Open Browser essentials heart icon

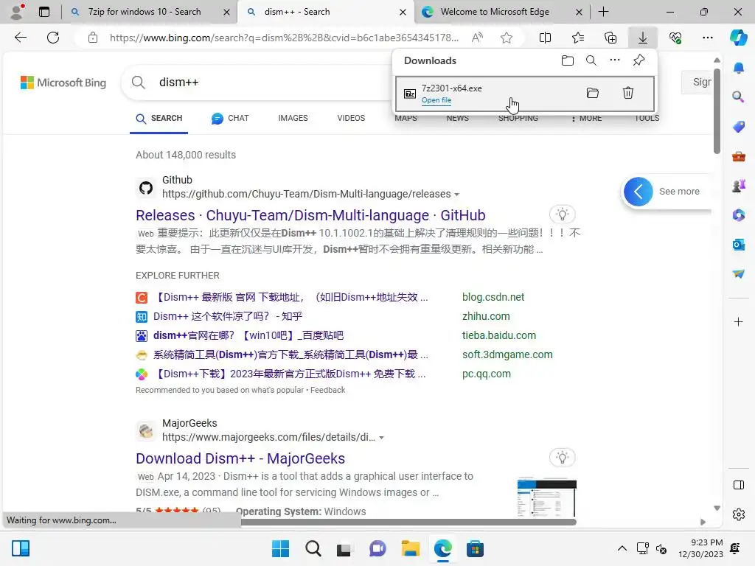[x=675, y=38]
